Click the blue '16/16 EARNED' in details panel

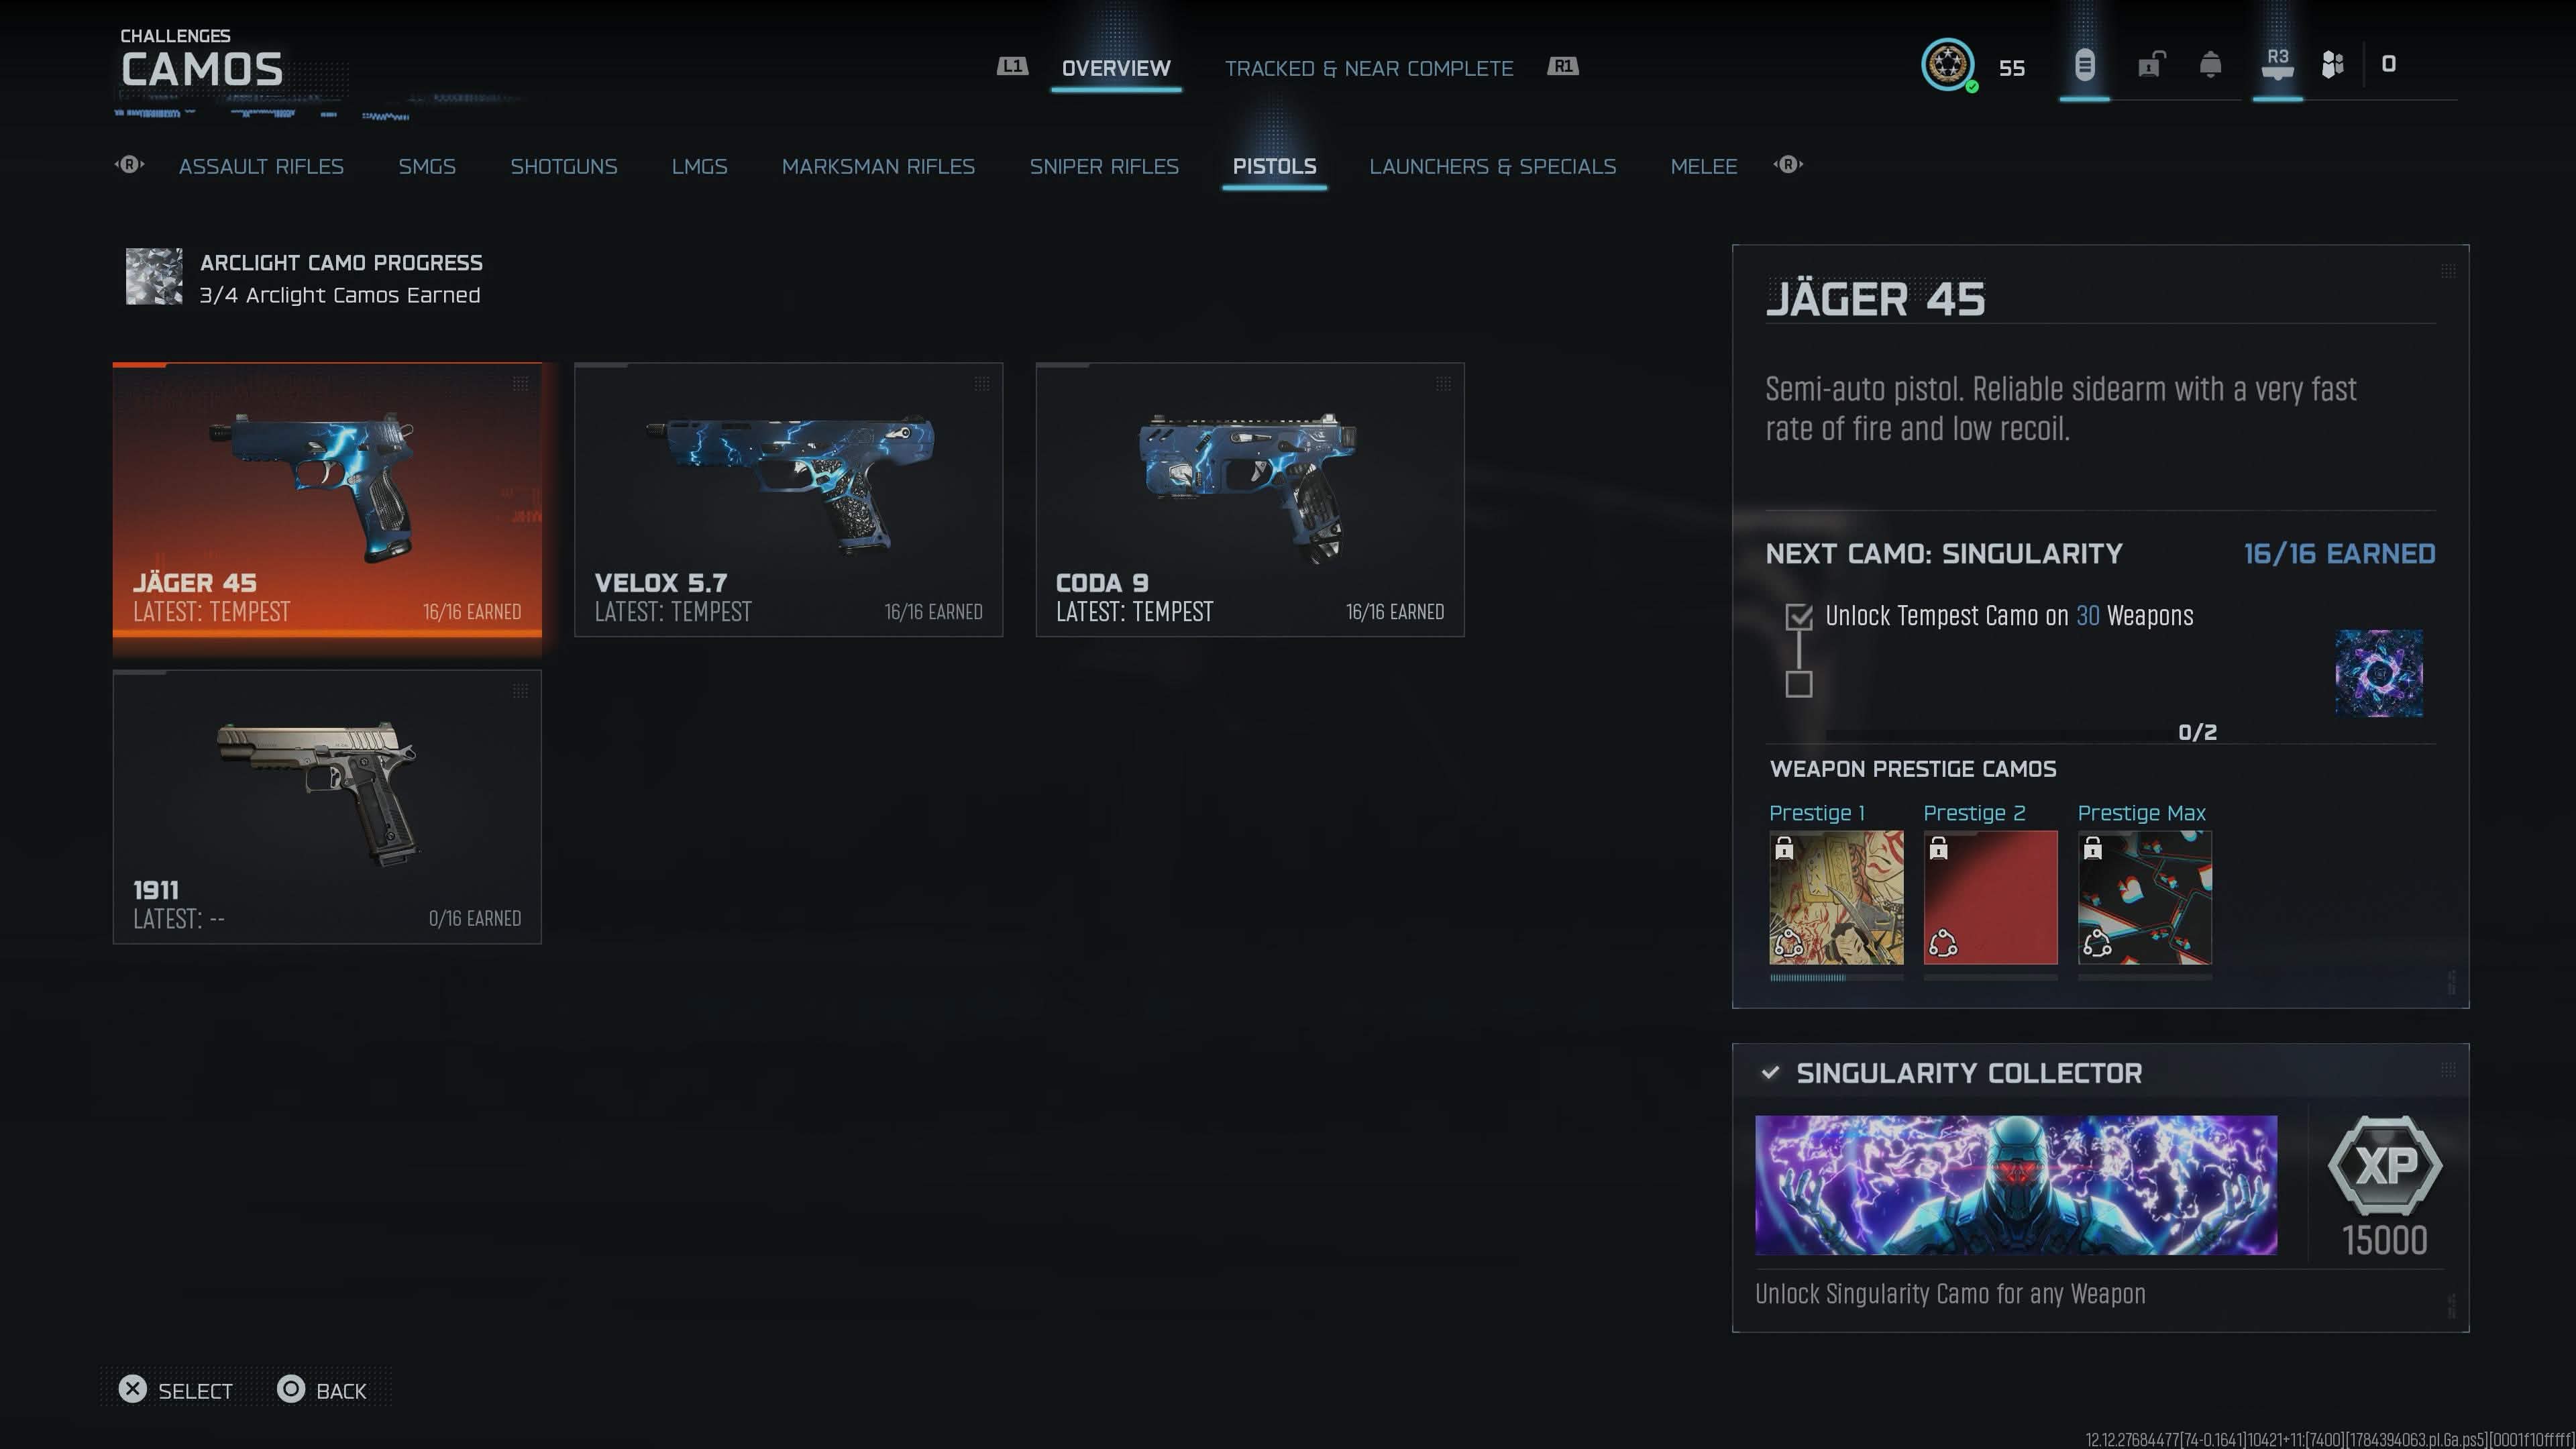[x=2339, y=554]
